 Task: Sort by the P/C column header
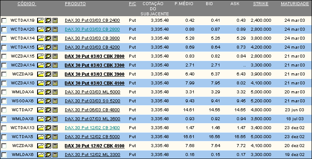132,4
